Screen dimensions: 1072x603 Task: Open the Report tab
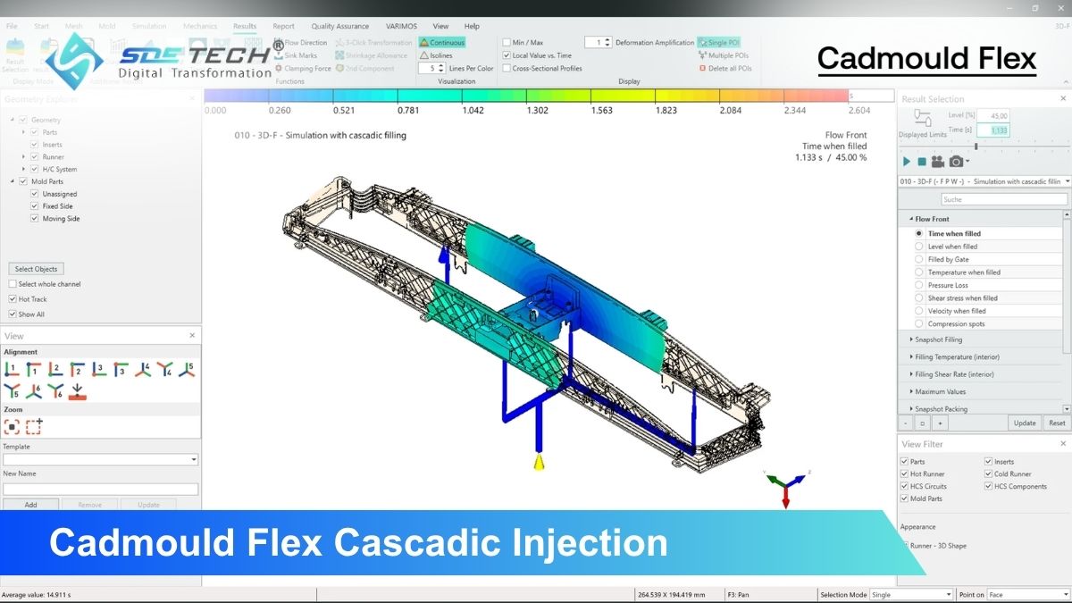283,27
